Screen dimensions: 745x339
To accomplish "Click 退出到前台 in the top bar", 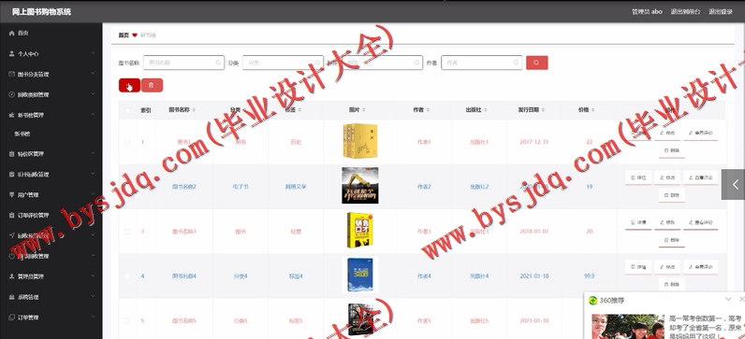I will pos(685,12).
